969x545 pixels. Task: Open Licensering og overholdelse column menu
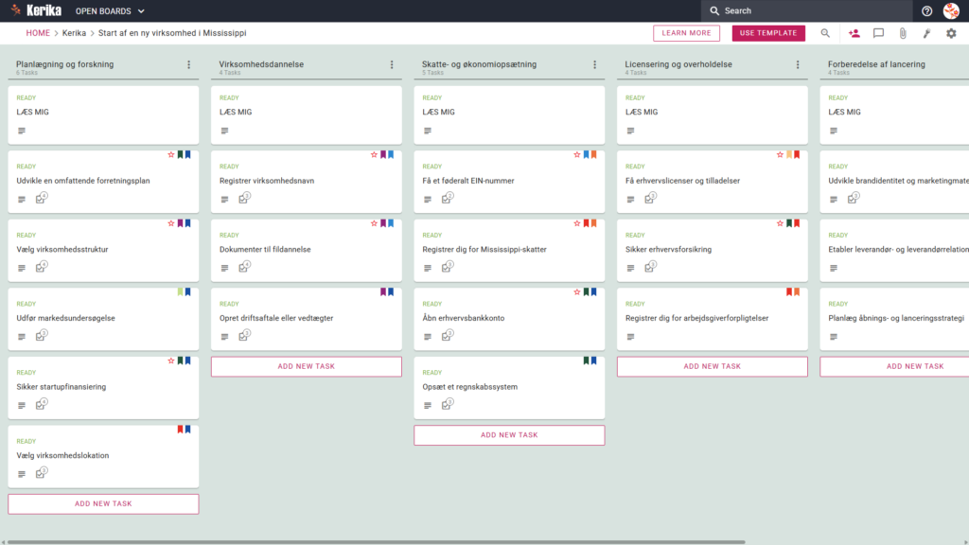(798, 64)
